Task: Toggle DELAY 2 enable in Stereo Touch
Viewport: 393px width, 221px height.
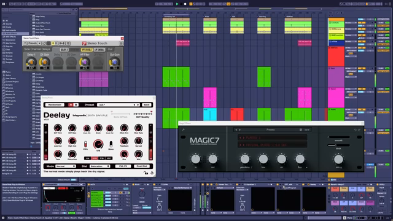Action: [64, 50]
